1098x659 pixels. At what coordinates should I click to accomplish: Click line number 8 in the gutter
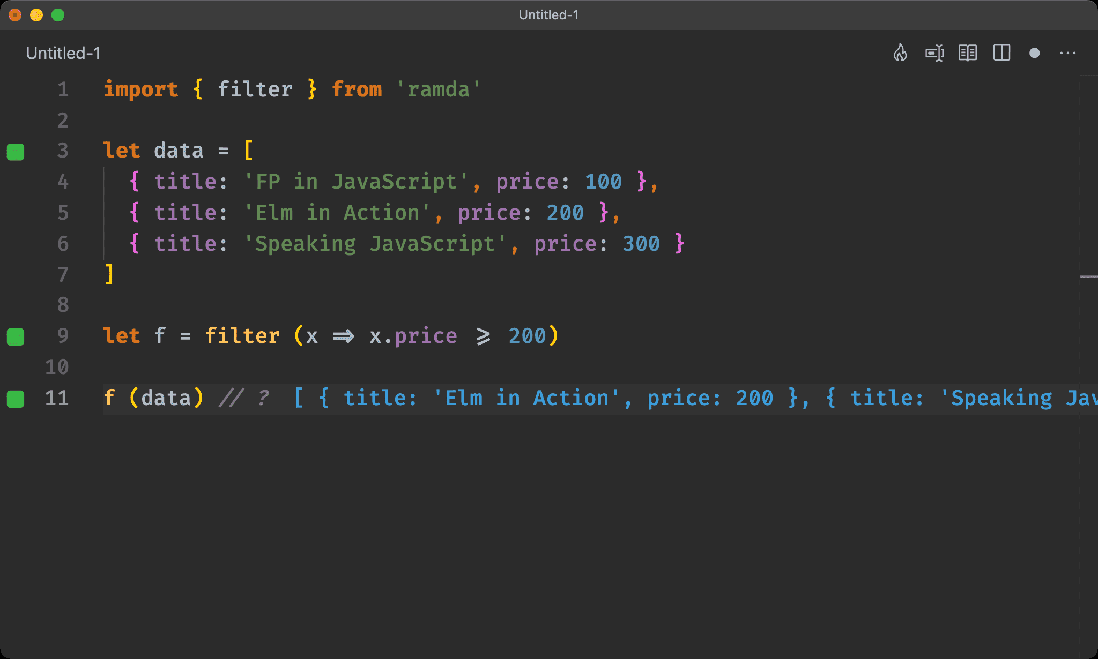pos(63,305)
